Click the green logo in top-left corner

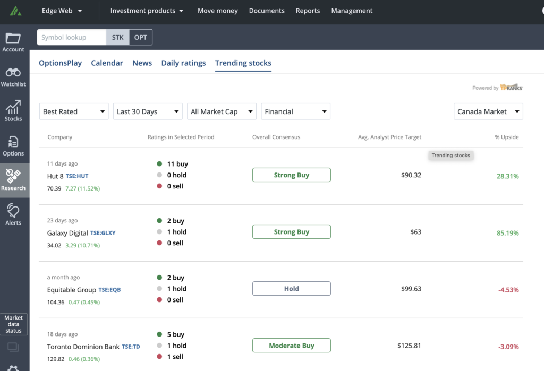point(16,11)
